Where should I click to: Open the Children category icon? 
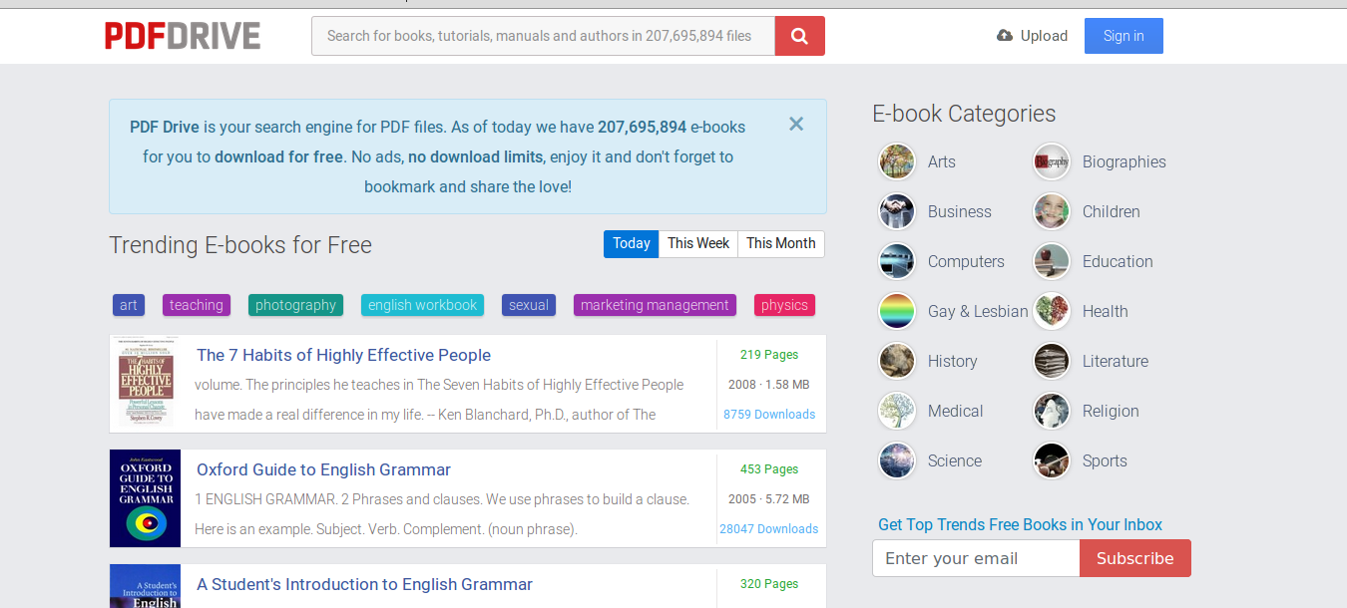click(1052, 211)
